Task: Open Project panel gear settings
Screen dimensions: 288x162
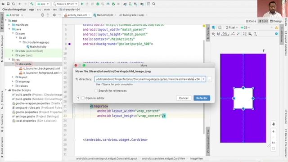Action: (54, 15)
